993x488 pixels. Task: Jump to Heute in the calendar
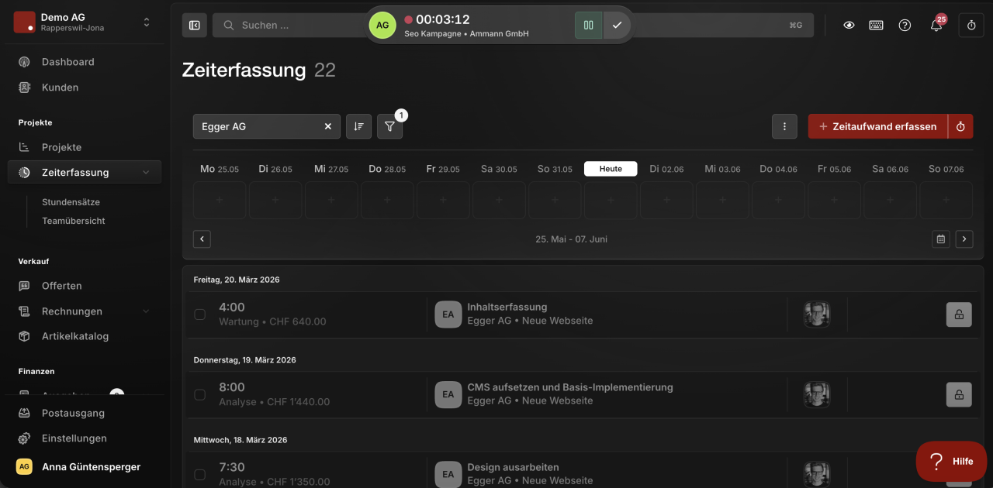click(x=611, y=169)
